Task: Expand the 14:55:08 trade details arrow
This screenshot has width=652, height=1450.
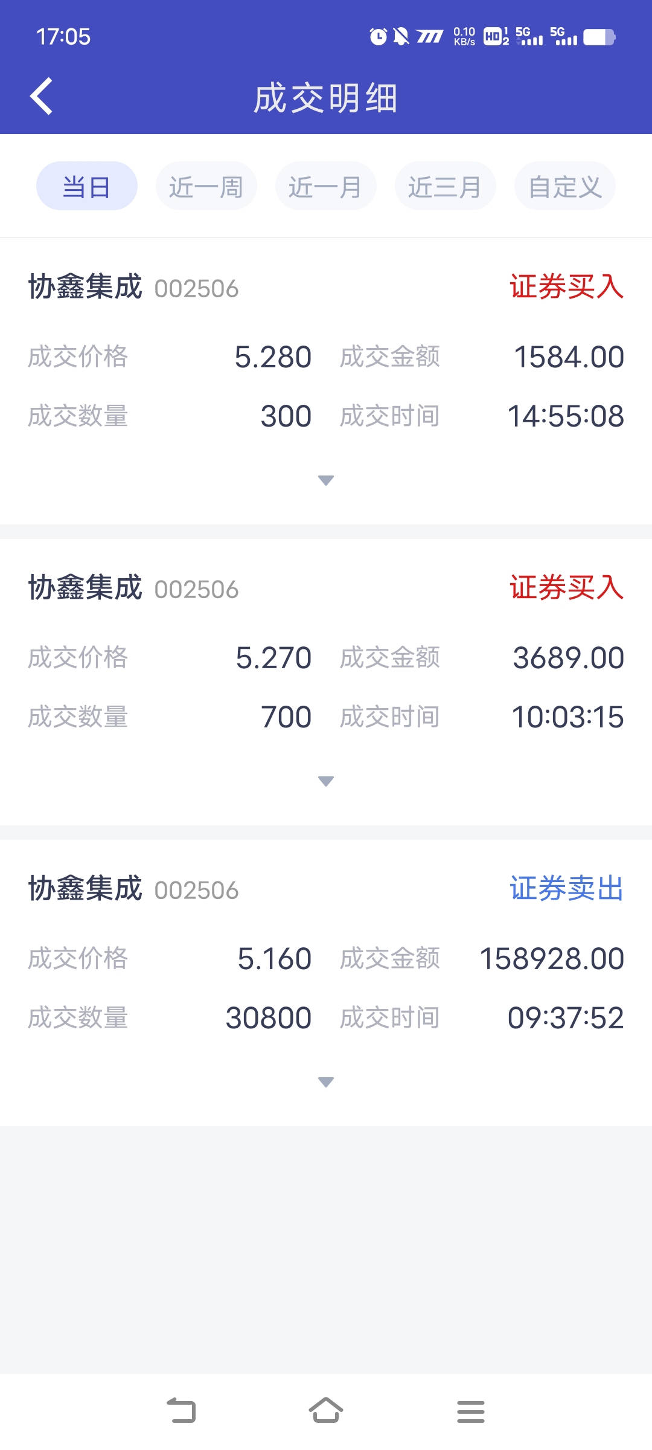Action: click(326, 481)
